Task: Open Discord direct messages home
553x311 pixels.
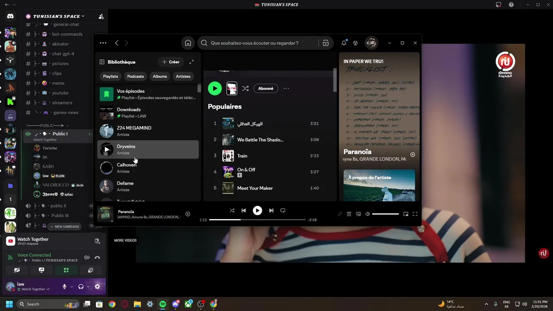Action: click(x=10, y=16)
